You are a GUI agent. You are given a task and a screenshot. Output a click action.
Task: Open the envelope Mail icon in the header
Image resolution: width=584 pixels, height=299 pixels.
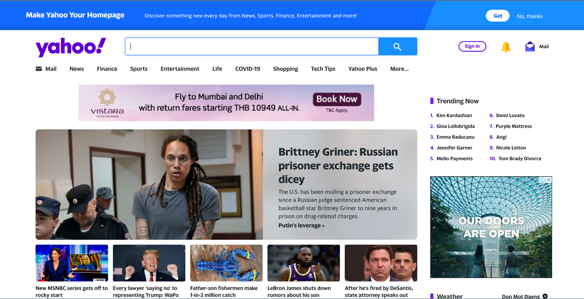click(x=530, y=47)
